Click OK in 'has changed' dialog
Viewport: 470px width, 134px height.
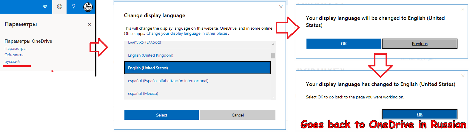tap(420, 114)
